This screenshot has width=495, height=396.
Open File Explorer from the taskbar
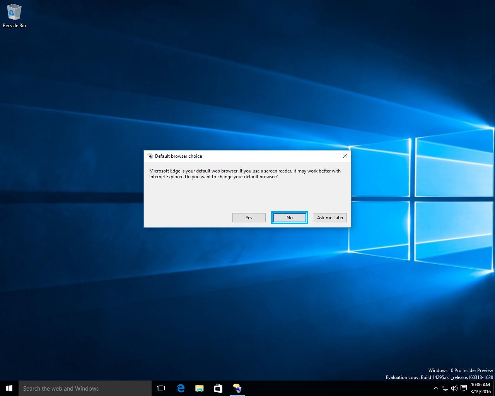pyautogui.click(x=199, y=388)
